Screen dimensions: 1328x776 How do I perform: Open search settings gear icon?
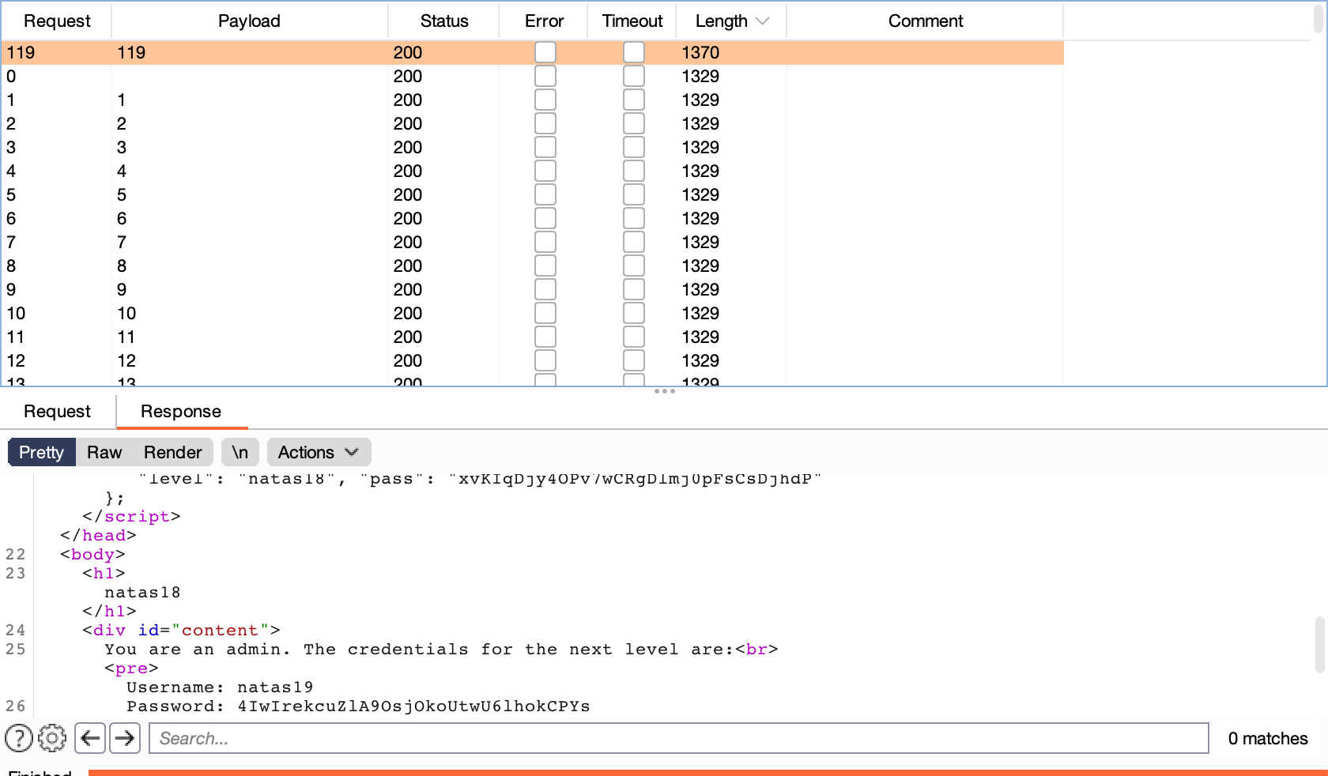(x=52, y=738)
